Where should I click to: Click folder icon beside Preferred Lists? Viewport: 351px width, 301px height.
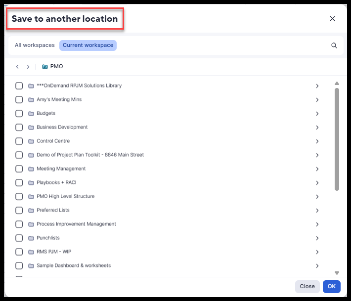31,211
